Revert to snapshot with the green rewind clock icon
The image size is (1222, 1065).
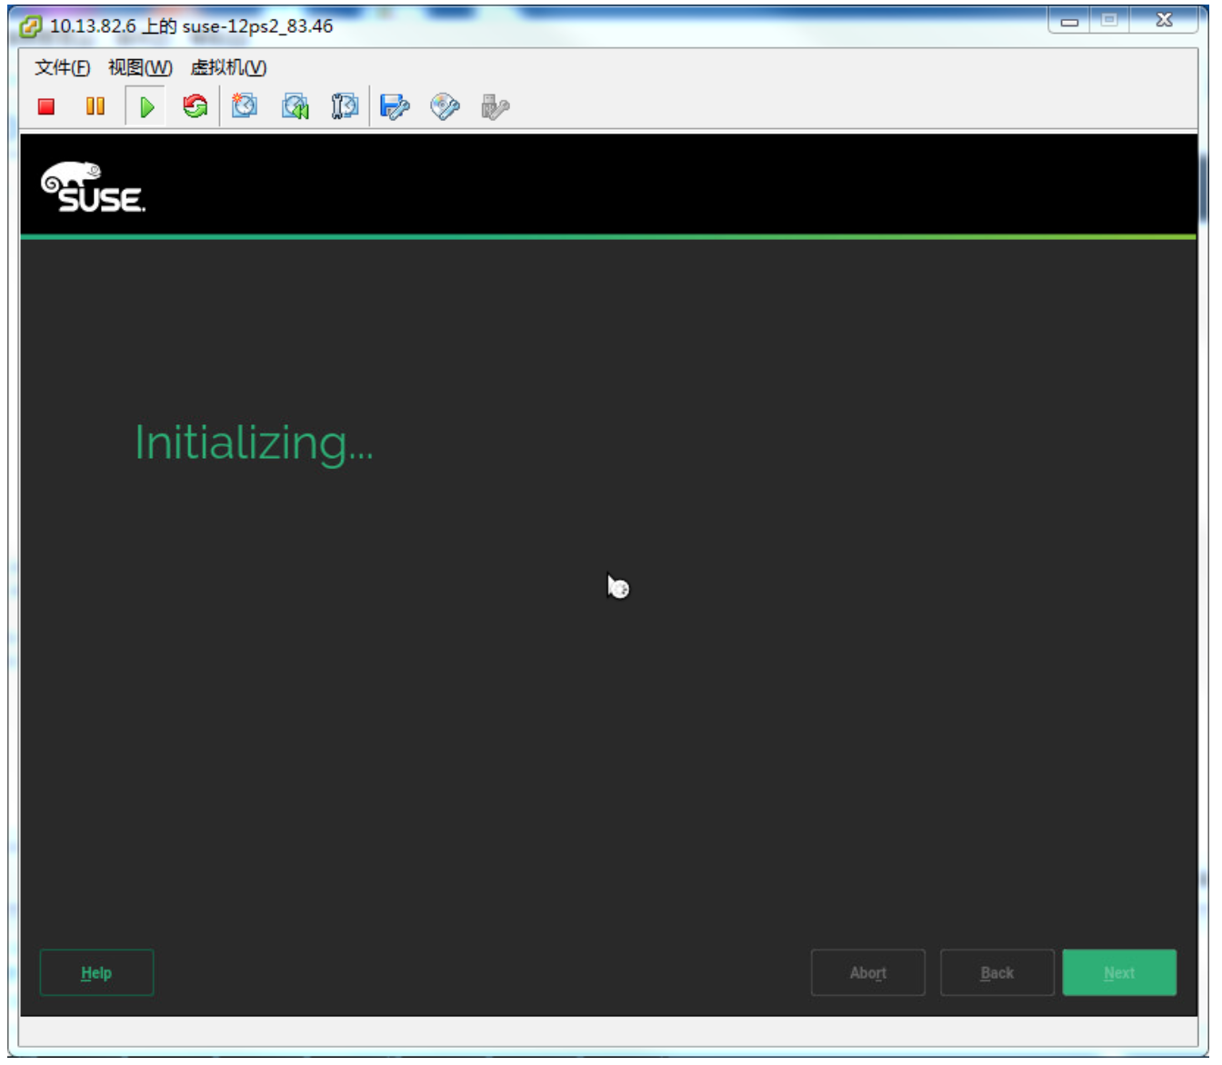point(295,107)
